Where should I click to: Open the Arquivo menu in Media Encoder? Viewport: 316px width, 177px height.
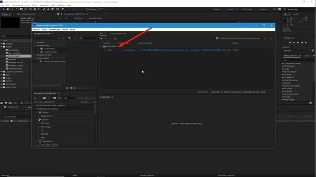click(x=36, y=29)
